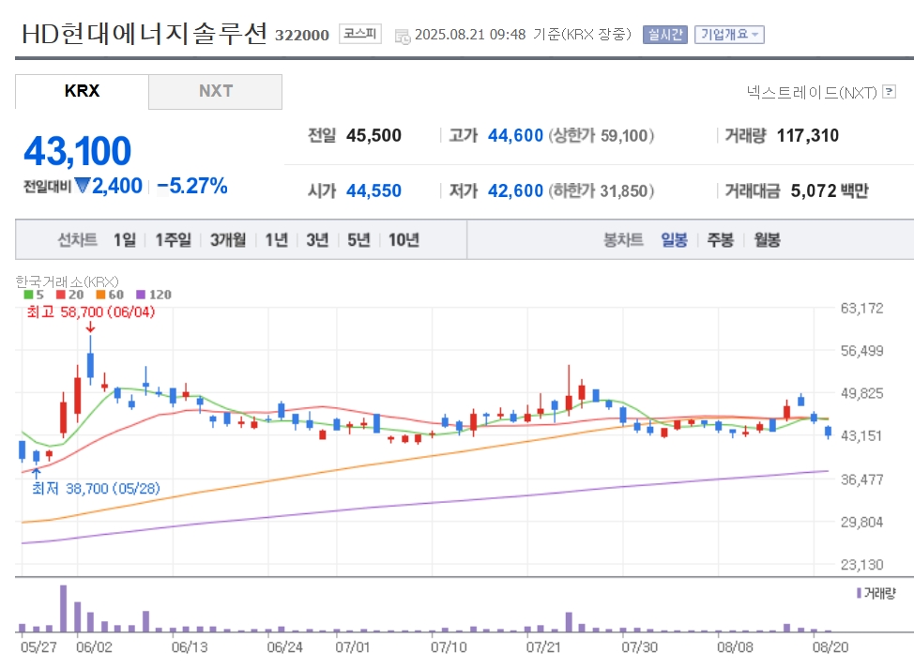Click the HD현대에너지솔루션 stock title
The height and width of the screenshot is (669, 914).
pos(145,34)
